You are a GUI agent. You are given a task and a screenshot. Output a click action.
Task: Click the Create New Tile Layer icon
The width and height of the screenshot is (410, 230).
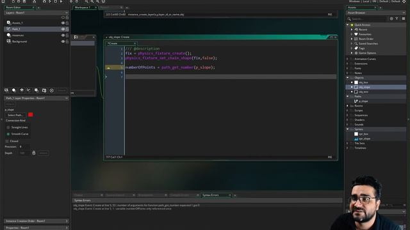pyautogui.click(x=22, y=90)
